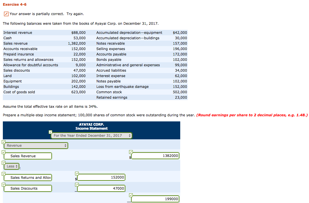The image size is (309, 203).
Task: Click the checkmark above Sales Returns and Allowances
Action: tap(3, 174)
